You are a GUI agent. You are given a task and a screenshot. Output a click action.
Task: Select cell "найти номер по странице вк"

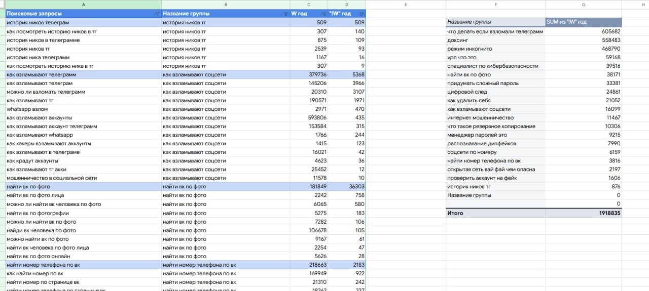click(83, 282)
